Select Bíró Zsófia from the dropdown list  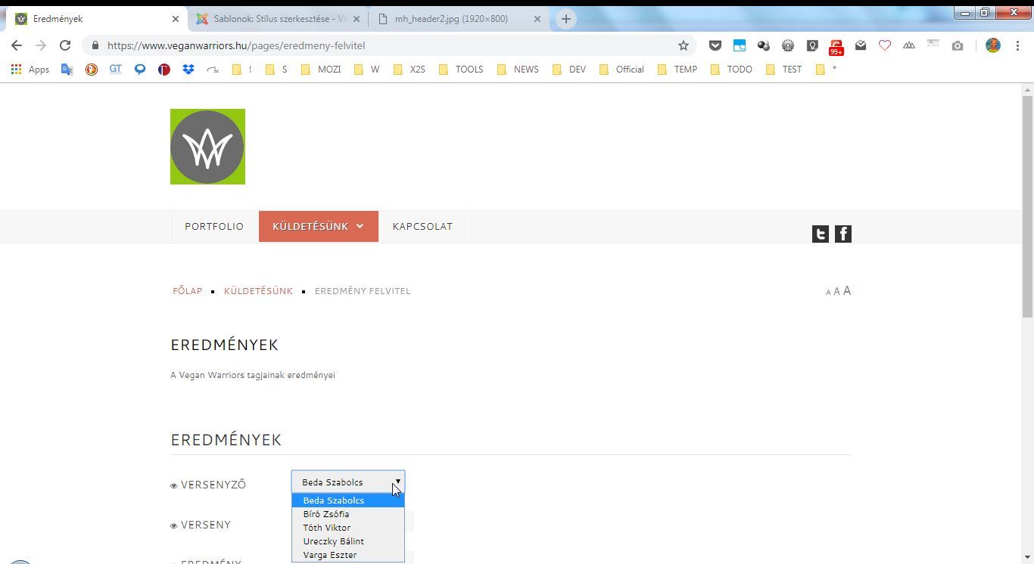pyautogui.click(x=326, y=514)
